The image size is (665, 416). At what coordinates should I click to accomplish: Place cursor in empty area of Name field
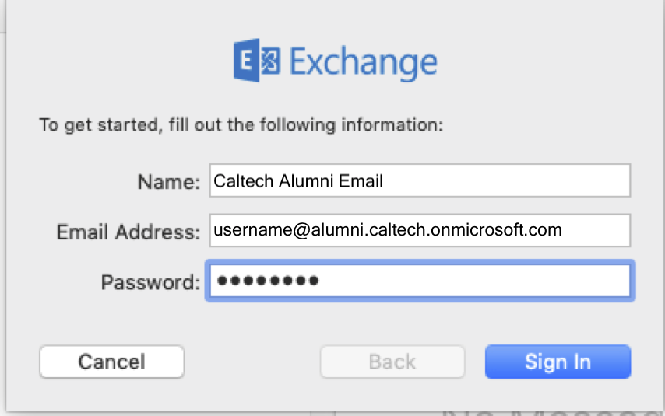[x=506, y=181]
